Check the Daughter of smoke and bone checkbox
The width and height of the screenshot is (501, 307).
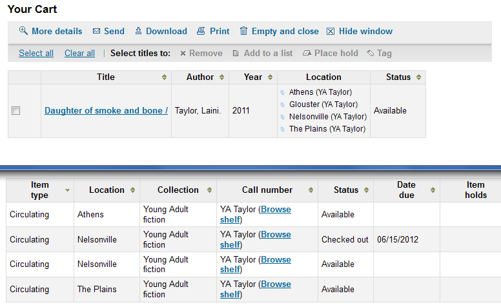(x=16, y=111)
